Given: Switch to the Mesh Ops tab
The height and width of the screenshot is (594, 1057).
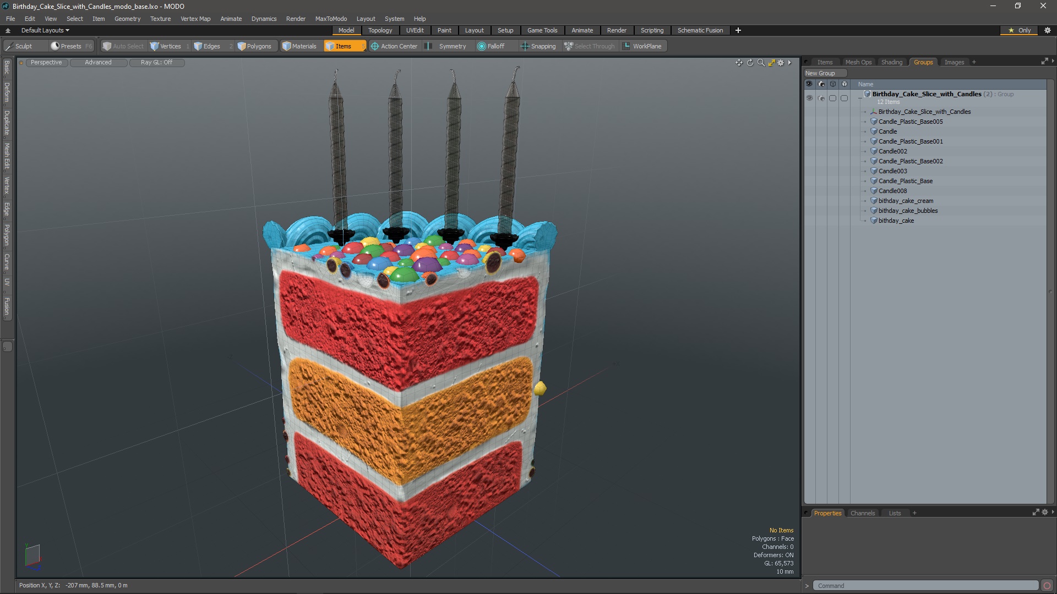Looking at the screenshot, I should pyautogui.click(x=858, y=62).
